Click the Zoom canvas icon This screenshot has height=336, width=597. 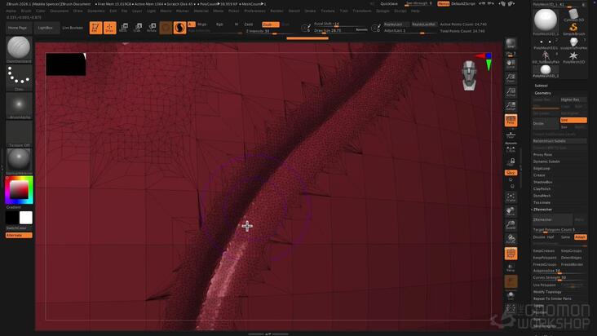coord(511,78)
